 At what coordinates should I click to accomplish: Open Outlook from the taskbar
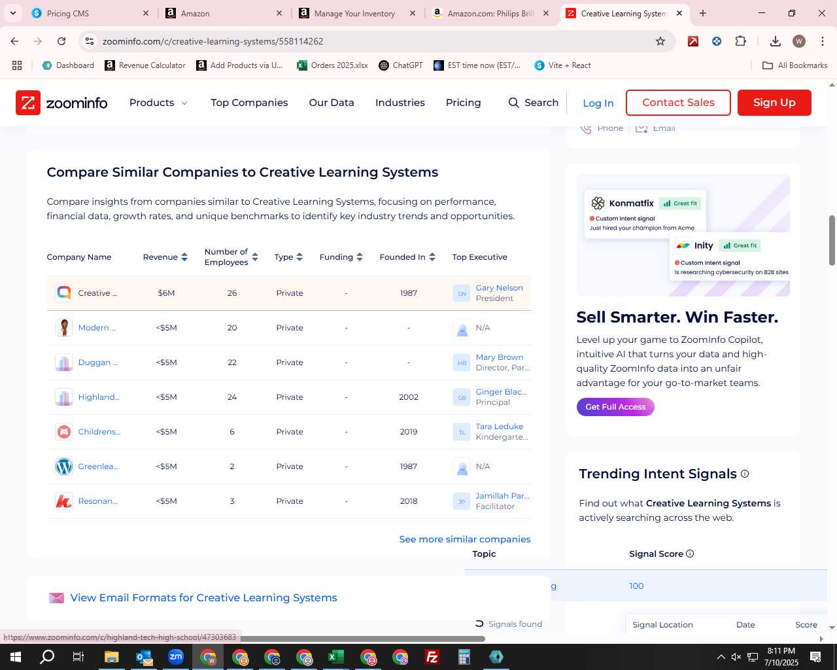coord(144,657)
